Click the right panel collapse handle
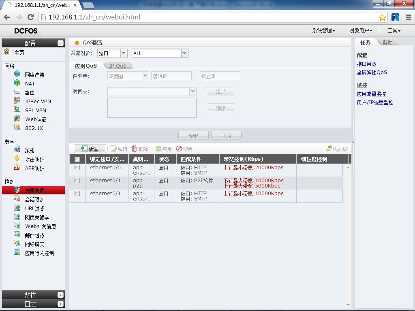 point(353,142)
